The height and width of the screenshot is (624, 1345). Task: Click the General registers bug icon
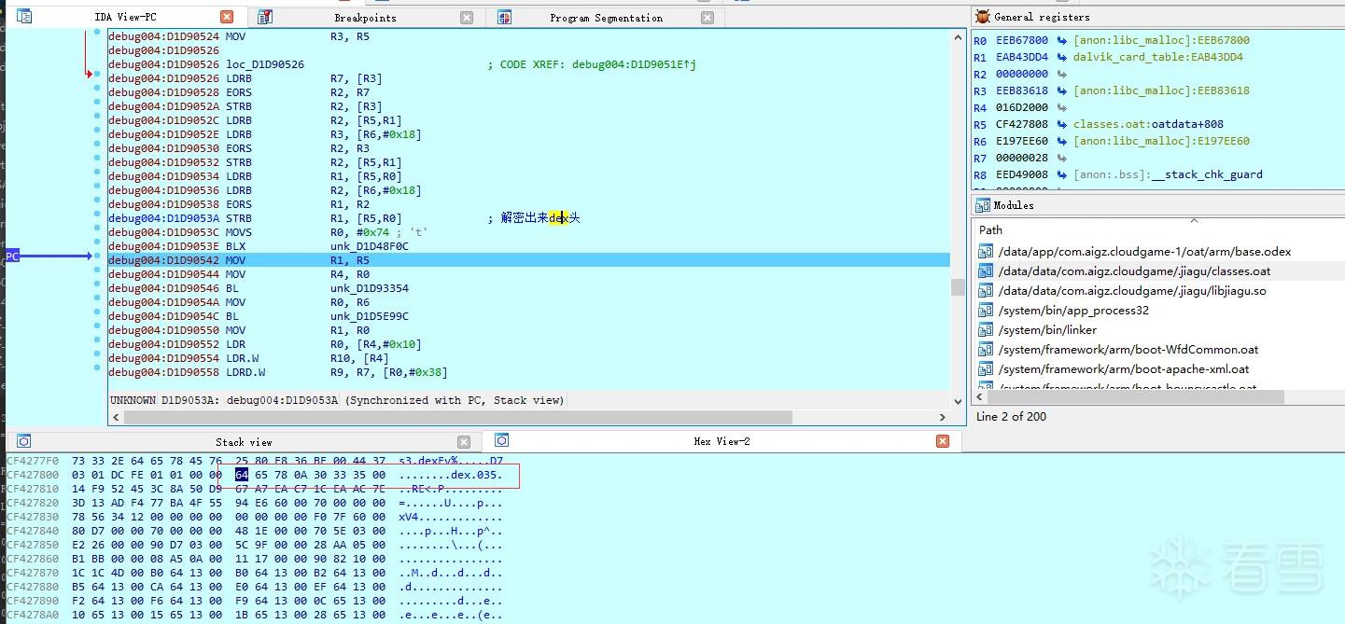click(x=983, y=17)
